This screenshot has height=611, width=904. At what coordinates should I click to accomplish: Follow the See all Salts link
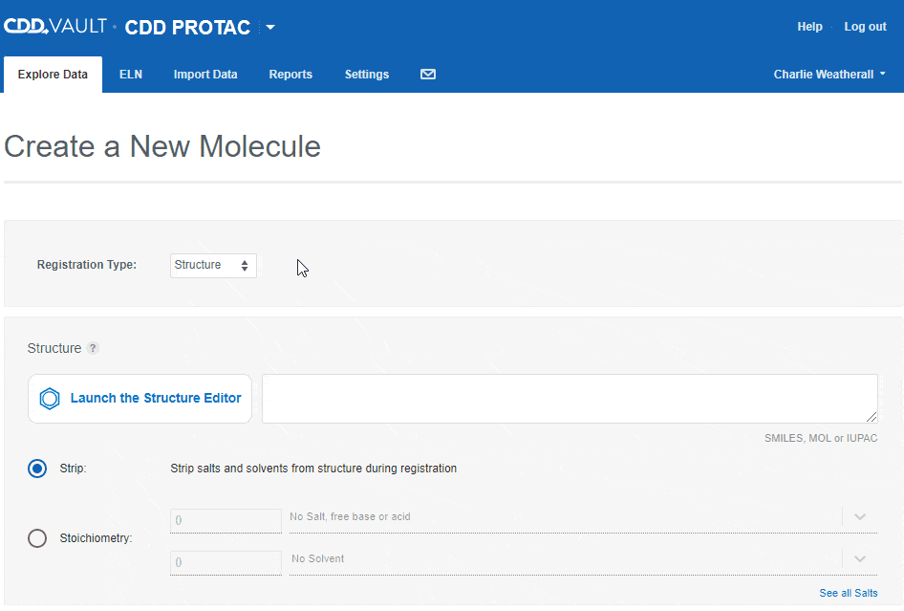(848, 593)
